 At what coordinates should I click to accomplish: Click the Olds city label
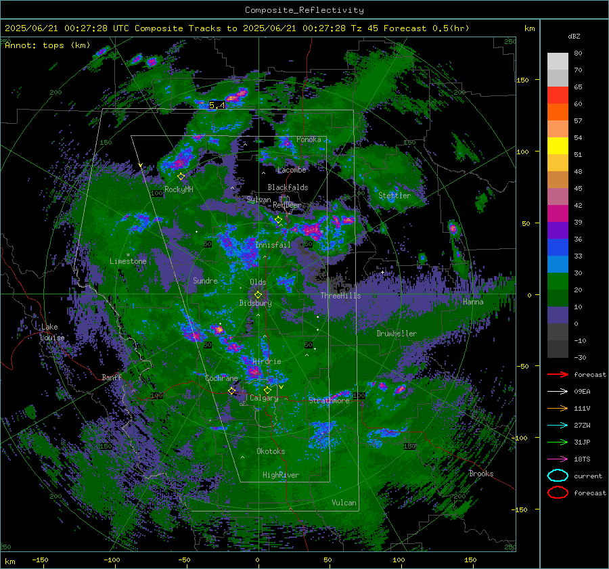pyautogui.click(x=258, y=282)
